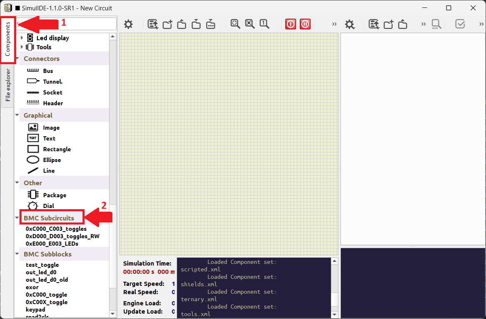Open the find tool in the editor panel
The width and height of the screenshot is (486, 319).
[436, 24]
